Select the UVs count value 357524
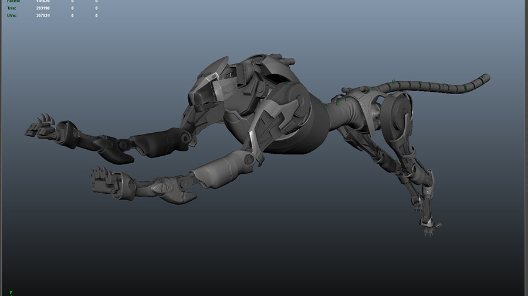Viewport: 528px width, 296px height. [42, 15]
